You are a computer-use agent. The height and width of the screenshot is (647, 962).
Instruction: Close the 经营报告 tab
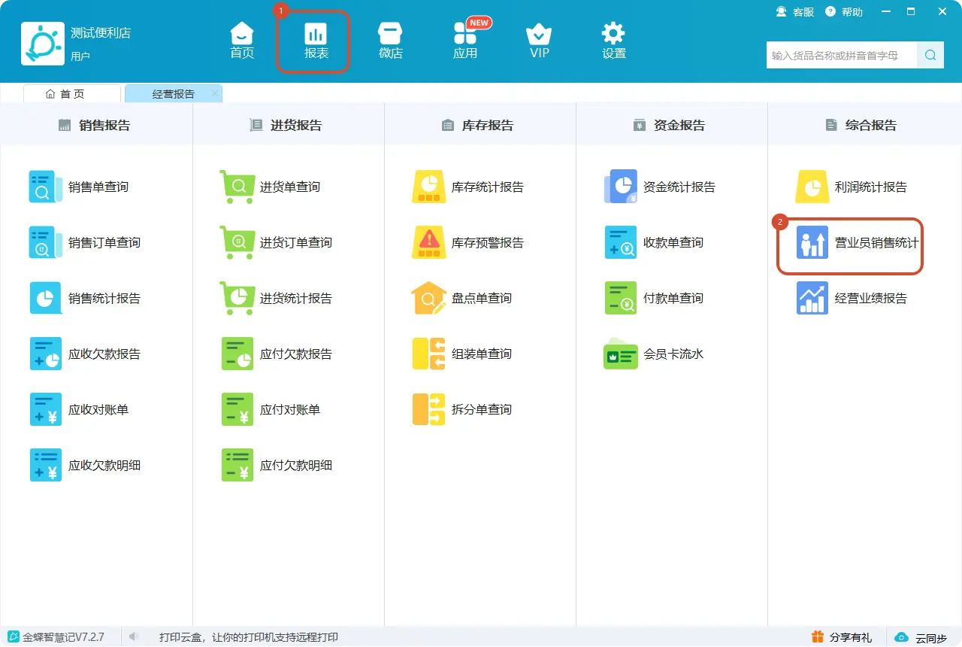[214, 93]
